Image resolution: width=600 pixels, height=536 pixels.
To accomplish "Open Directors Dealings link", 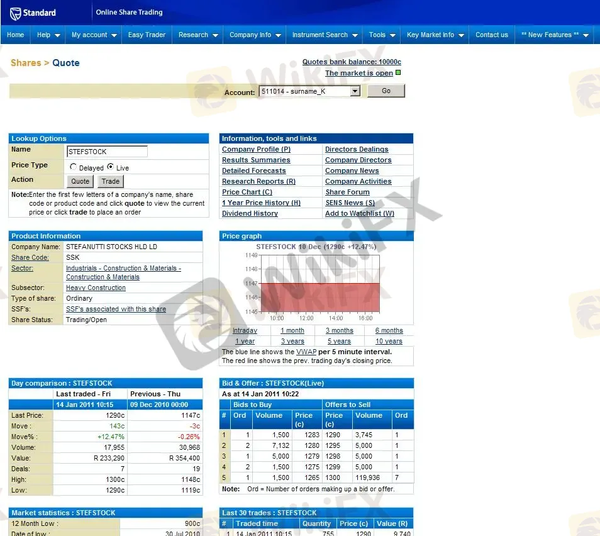I will (x=357, y=149).
